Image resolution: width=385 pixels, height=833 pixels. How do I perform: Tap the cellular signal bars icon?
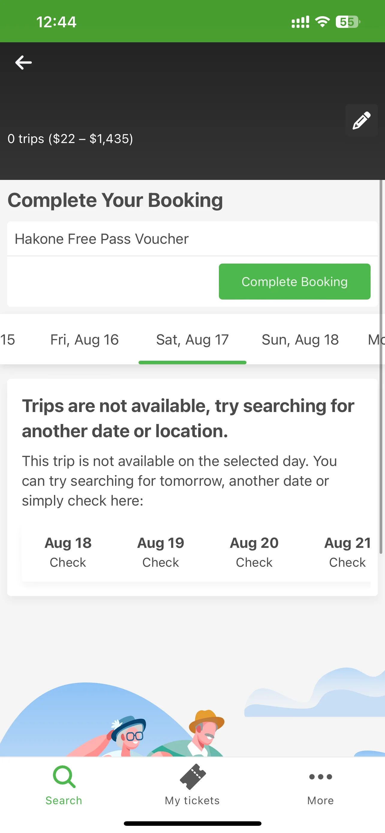click(300, 22)
